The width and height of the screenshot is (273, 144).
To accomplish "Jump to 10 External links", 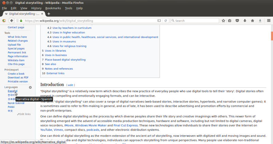I will click(53, 73).
